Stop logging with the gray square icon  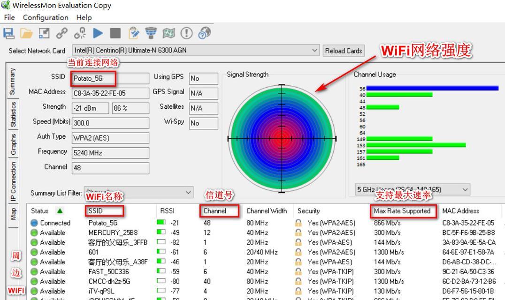(x=115, y=33)
